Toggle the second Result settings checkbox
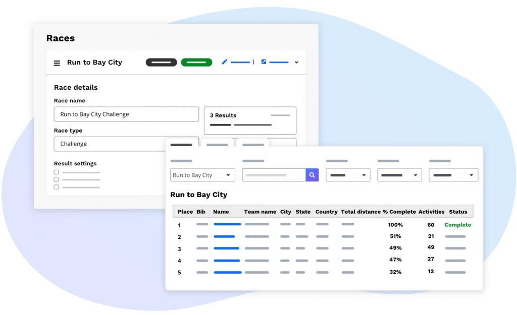The width and height of the screenshot is (517, 315). [x=56, y=179]
